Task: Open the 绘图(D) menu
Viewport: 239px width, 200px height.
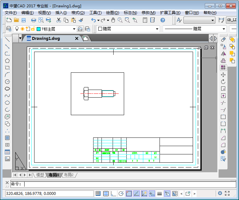Action: pyautogui.click(x=112, y=13)
